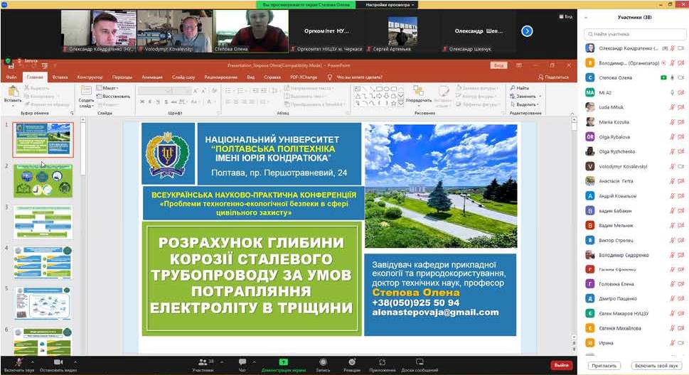The height and width of the screenshot is (375, 689).
Task: Click the Пригласить button
Action: (x=604, y=365)
